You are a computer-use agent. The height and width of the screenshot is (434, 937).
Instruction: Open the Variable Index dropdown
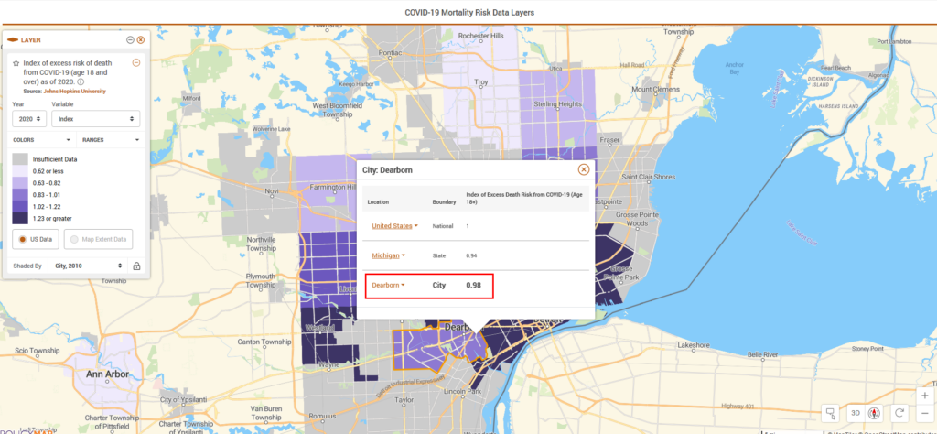click(x=95, y=119)
